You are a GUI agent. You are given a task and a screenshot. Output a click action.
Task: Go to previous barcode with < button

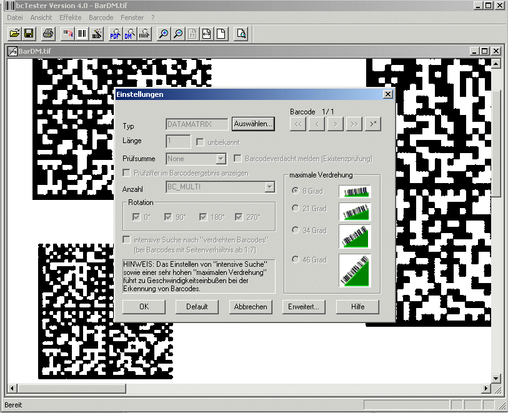coord(317,124)
